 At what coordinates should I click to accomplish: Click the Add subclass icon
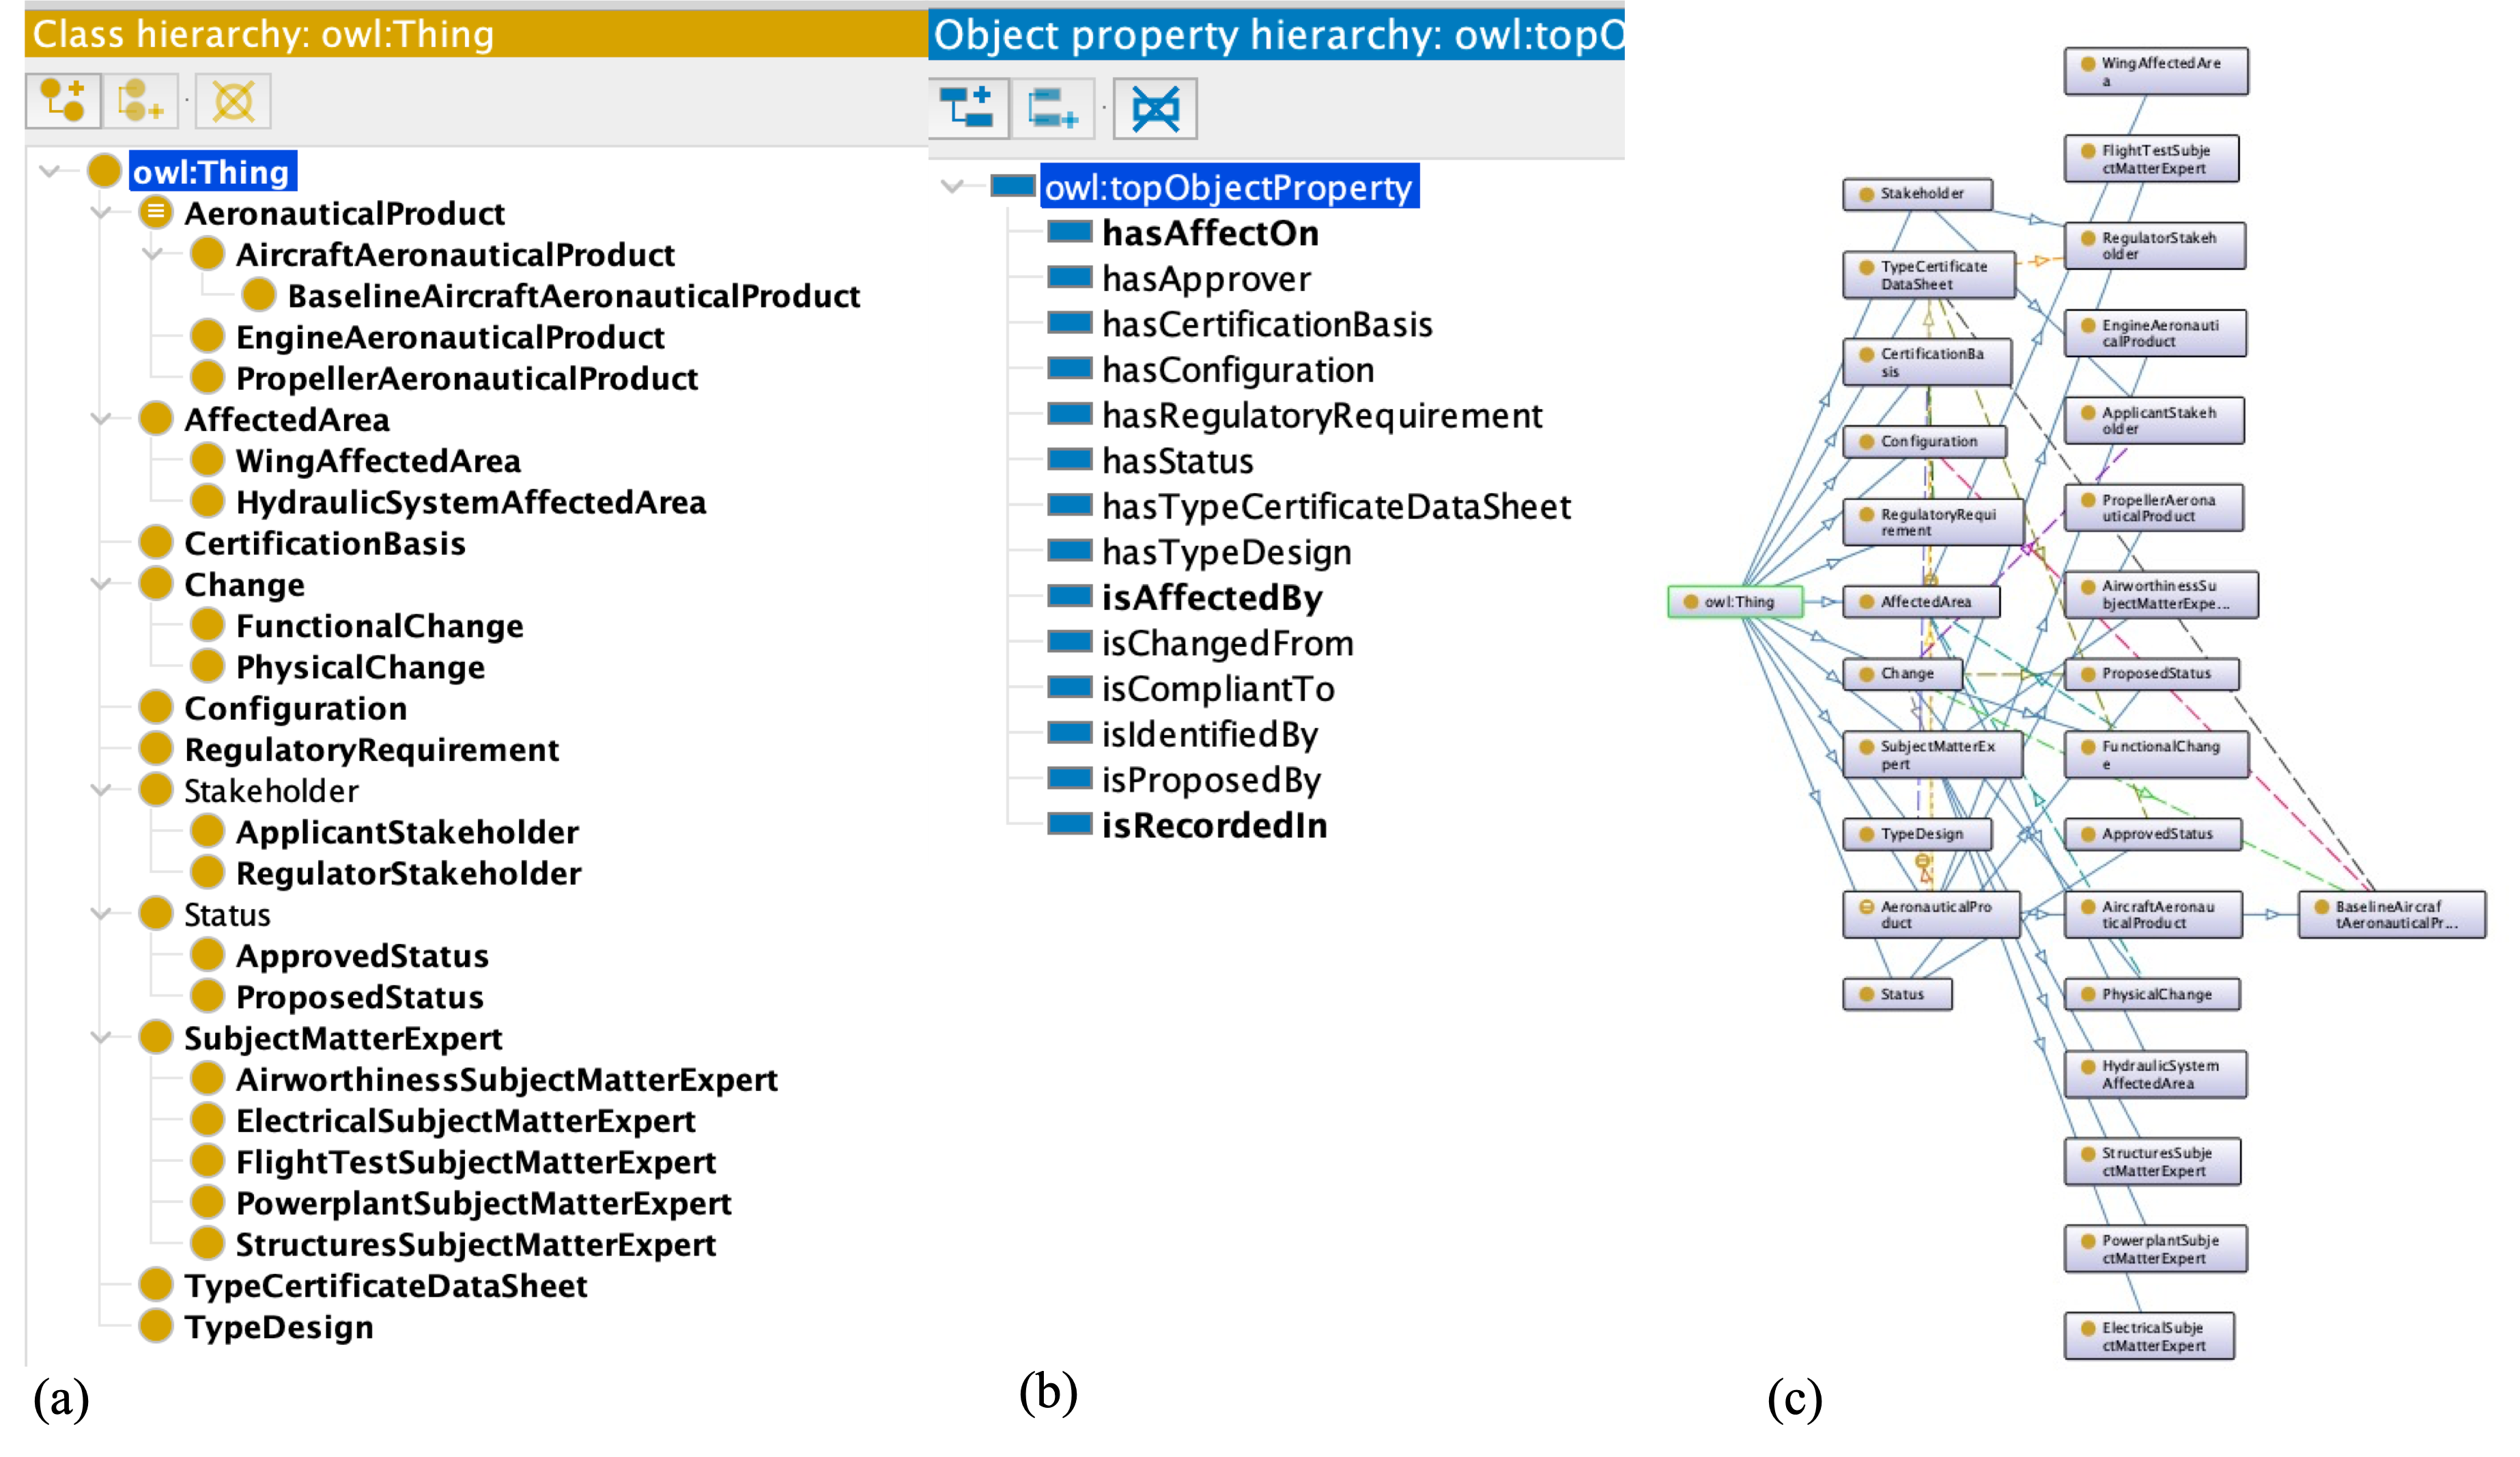pos(63,101)
